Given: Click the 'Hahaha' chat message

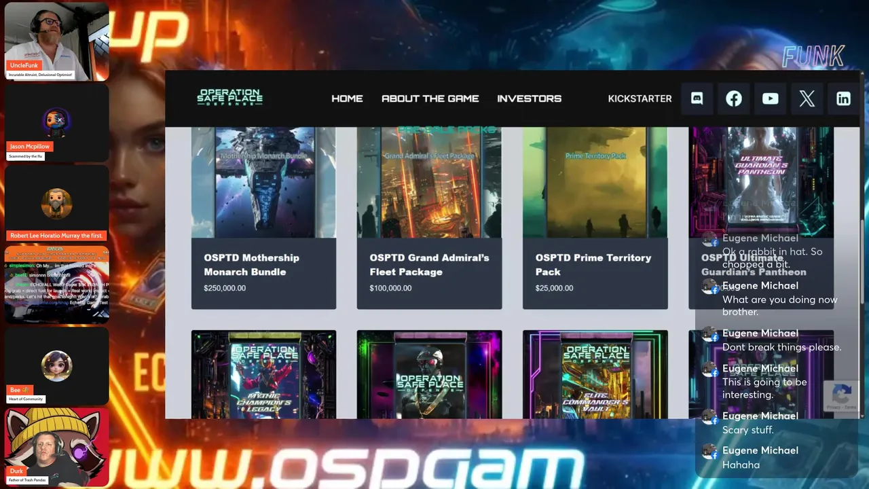Looking at the screenshot, I should (741, 465).
